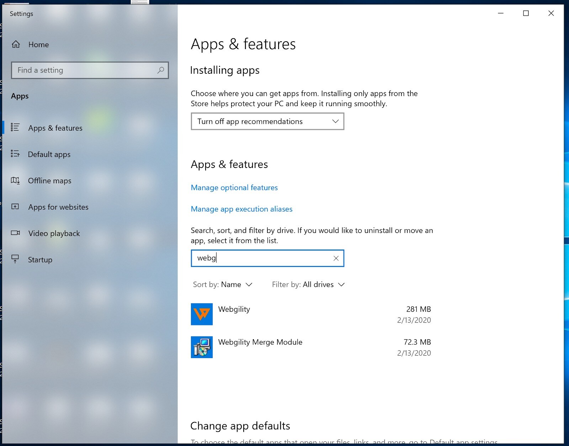Click the Find a setting search box
The image size is (569, 446).
(85, 70)
